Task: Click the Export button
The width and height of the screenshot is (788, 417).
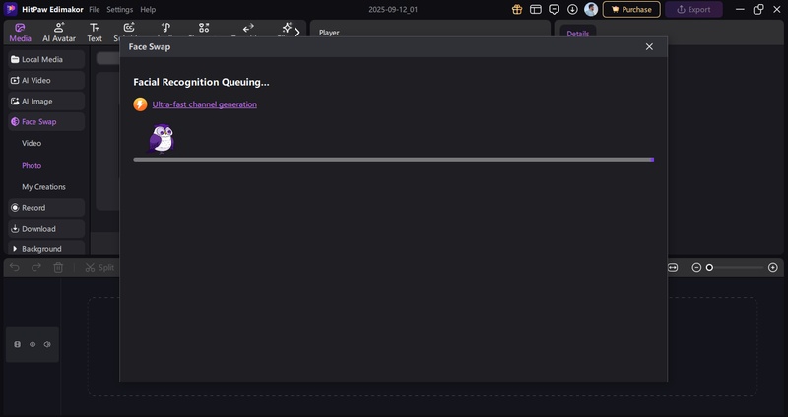Action: (693, 9)
